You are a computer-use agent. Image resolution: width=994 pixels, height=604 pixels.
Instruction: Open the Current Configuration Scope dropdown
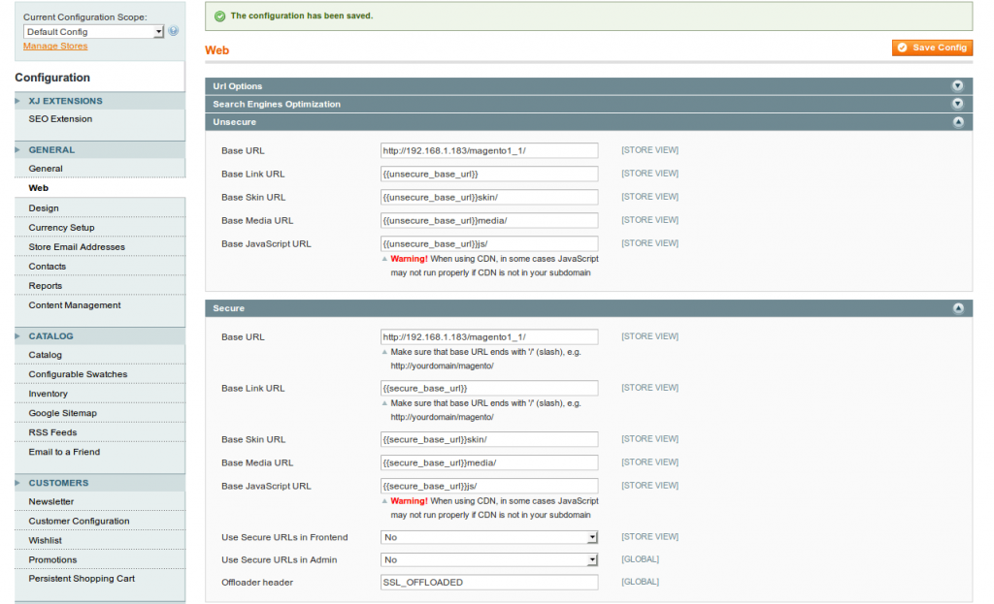[93, 32]
